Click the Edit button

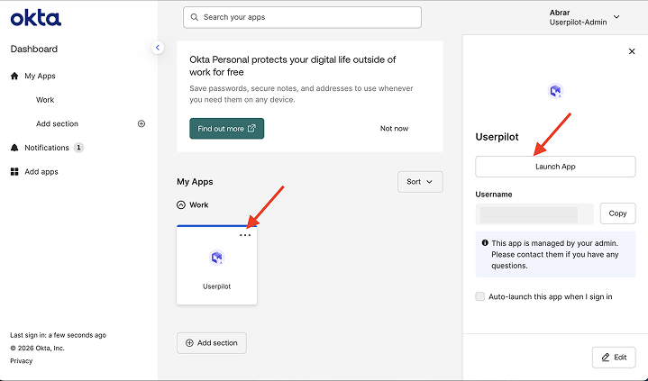[x=614, y=358]
